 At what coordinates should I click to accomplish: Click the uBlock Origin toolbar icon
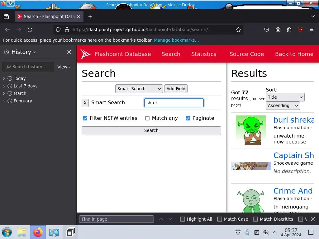click(300, 30)
